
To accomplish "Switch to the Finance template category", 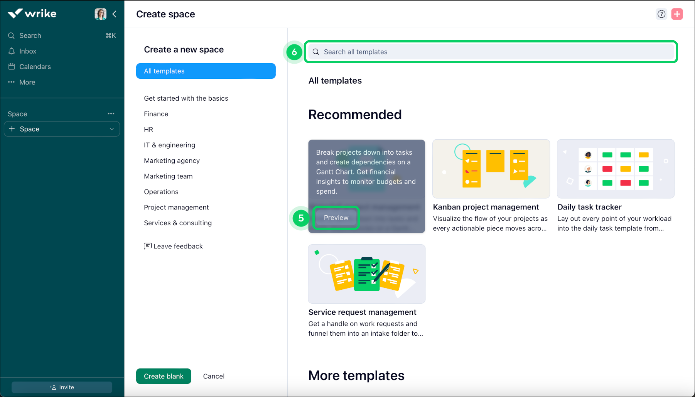I will pyautogui.click(x=156, y=113).
